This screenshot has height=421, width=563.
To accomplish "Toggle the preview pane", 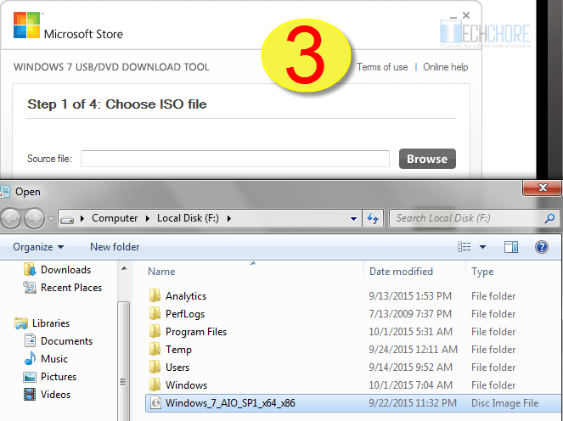I will pyautogui.click(x=511, y=246).
